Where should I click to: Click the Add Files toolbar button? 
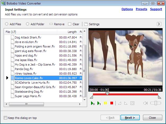pos(13,24)
